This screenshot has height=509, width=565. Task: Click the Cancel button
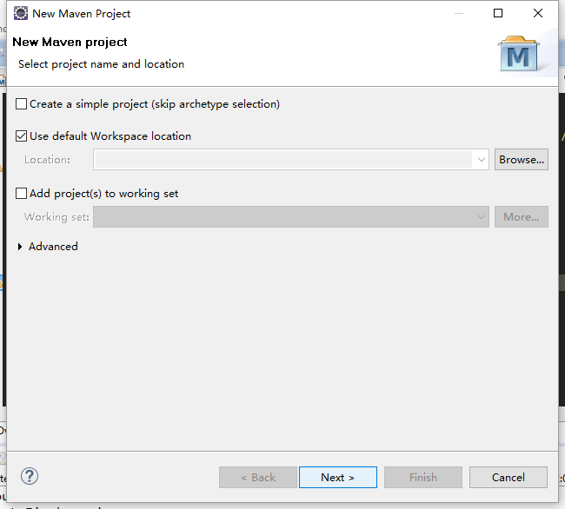[508, 478]
